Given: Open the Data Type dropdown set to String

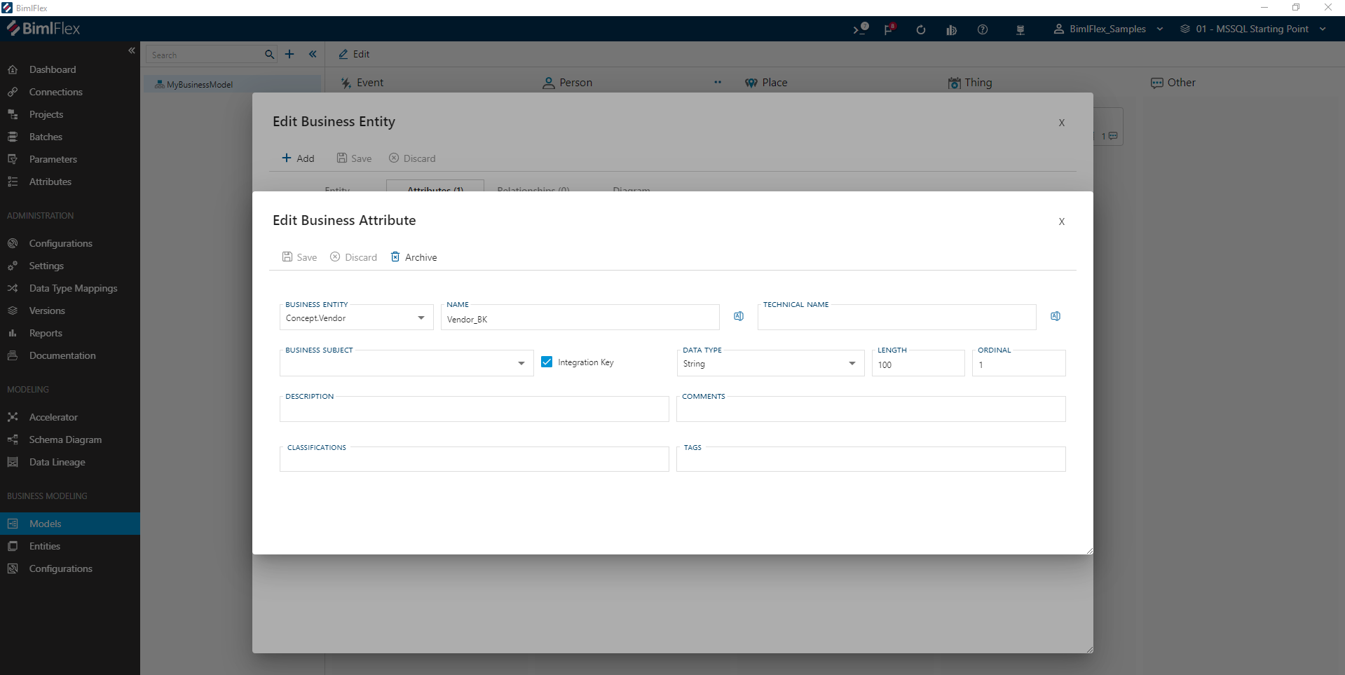Looking at the screenshot, I should click(x=851, y=363).
